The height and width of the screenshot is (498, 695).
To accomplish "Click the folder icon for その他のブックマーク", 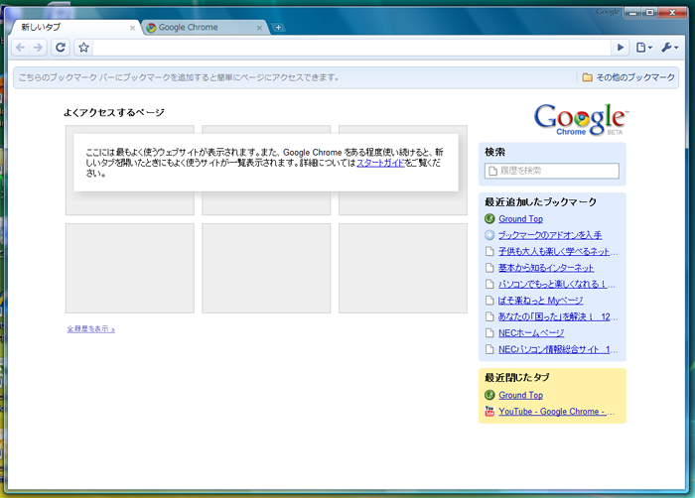I will (x=587, y=77).
